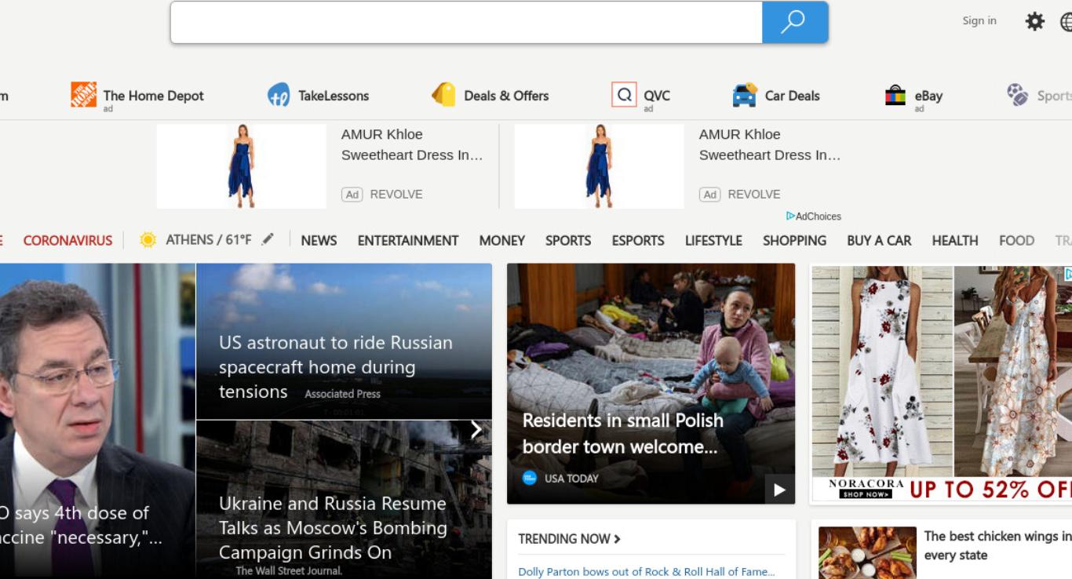The height and width of the screenshot is (579, 1072).
Task: Focus the web search input field
Action: click(x=466, y=22)
